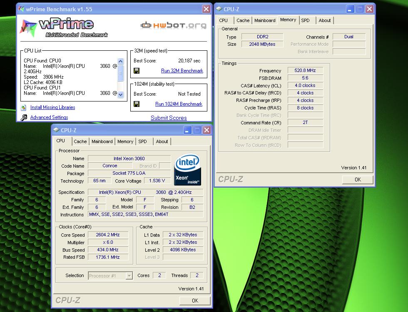The height and width of the screenshot is (312, 408).
Task: Click the Level 2 cache value 4096 KBytes
Action: [x=183, y=250]
